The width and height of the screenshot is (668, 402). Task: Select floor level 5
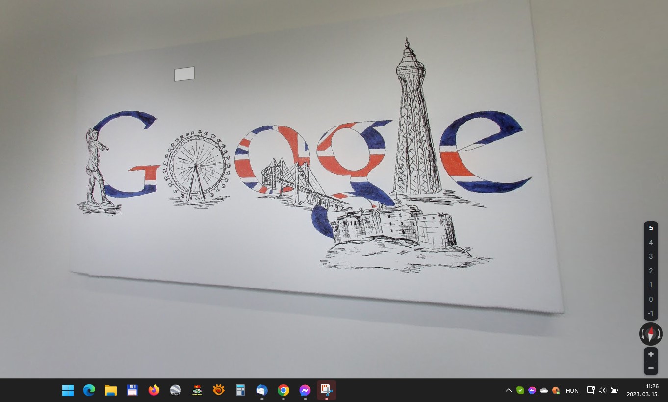tap(651, 228)
